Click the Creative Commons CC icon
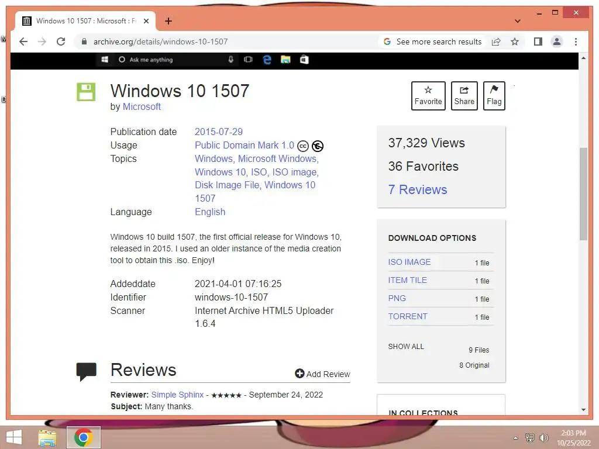 click(303, 146)
